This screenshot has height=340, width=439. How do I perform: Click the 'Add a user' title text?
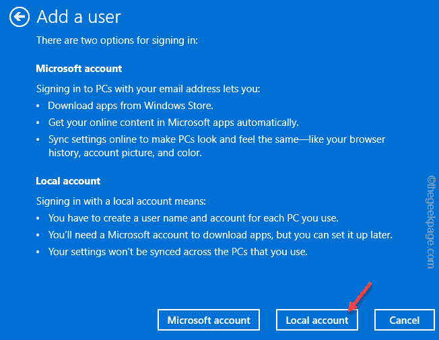click(79, 17)
